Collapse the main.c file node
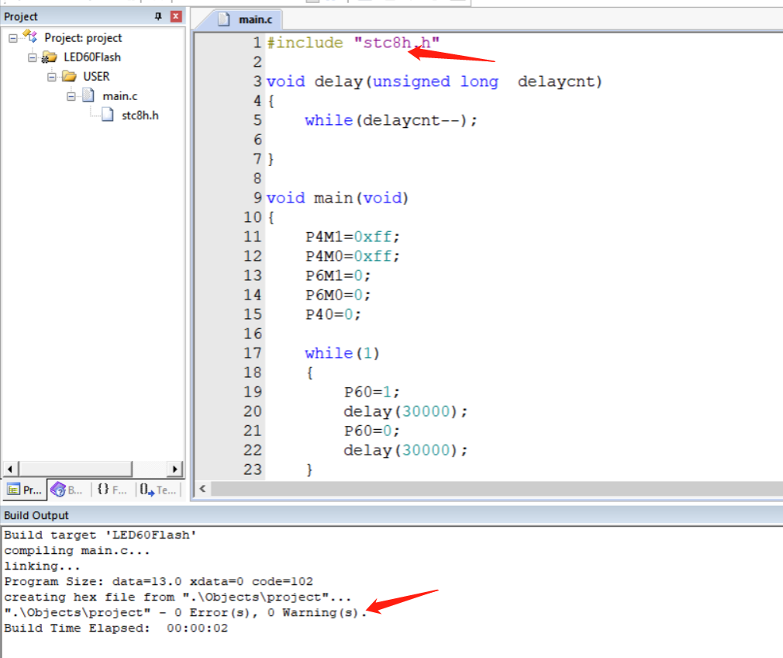783x658 pixels. (x=71, y=96)
